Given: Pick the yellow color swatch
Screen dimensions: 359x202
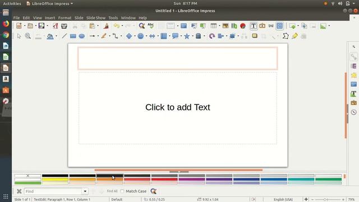Looking at the screenshot, I should coord(55,180).
